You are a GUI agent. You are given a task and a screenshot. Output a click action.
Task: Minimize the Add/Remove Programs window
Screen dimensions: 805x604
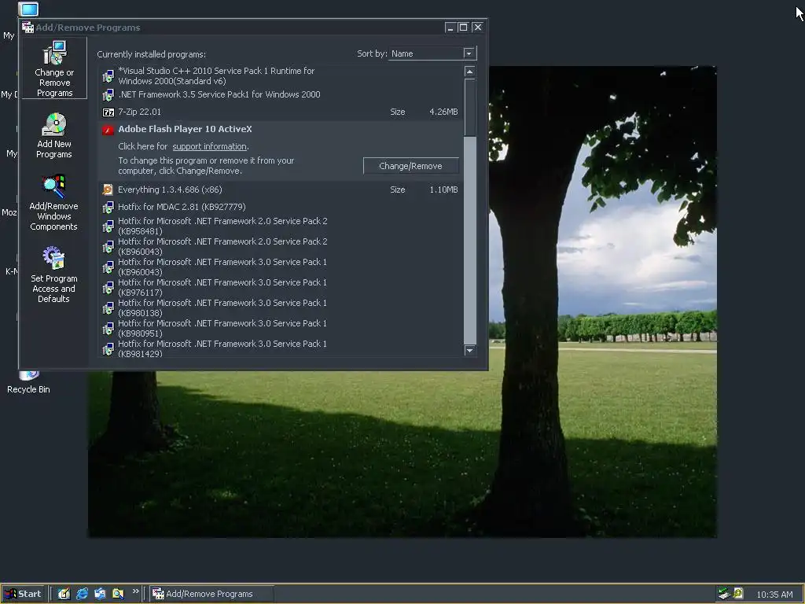tap(450, 28)
